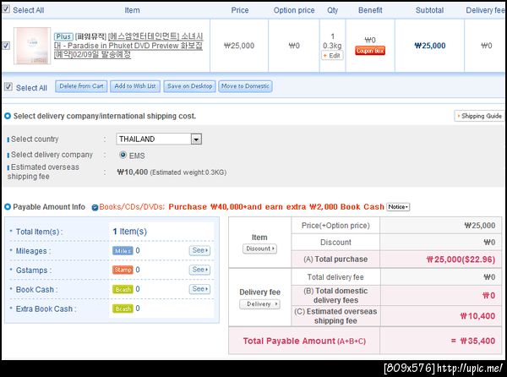This screenshot has height=377, width=507.
Task: Click the Subtotal column header
Action: click(429, 10)
